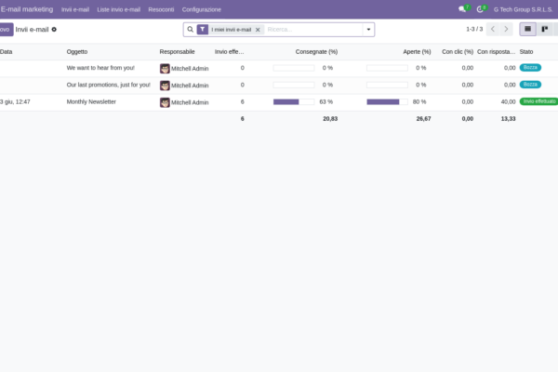
Task: Click Mitchell Admin avatar in promotions row
Action: tap(165, 86)
